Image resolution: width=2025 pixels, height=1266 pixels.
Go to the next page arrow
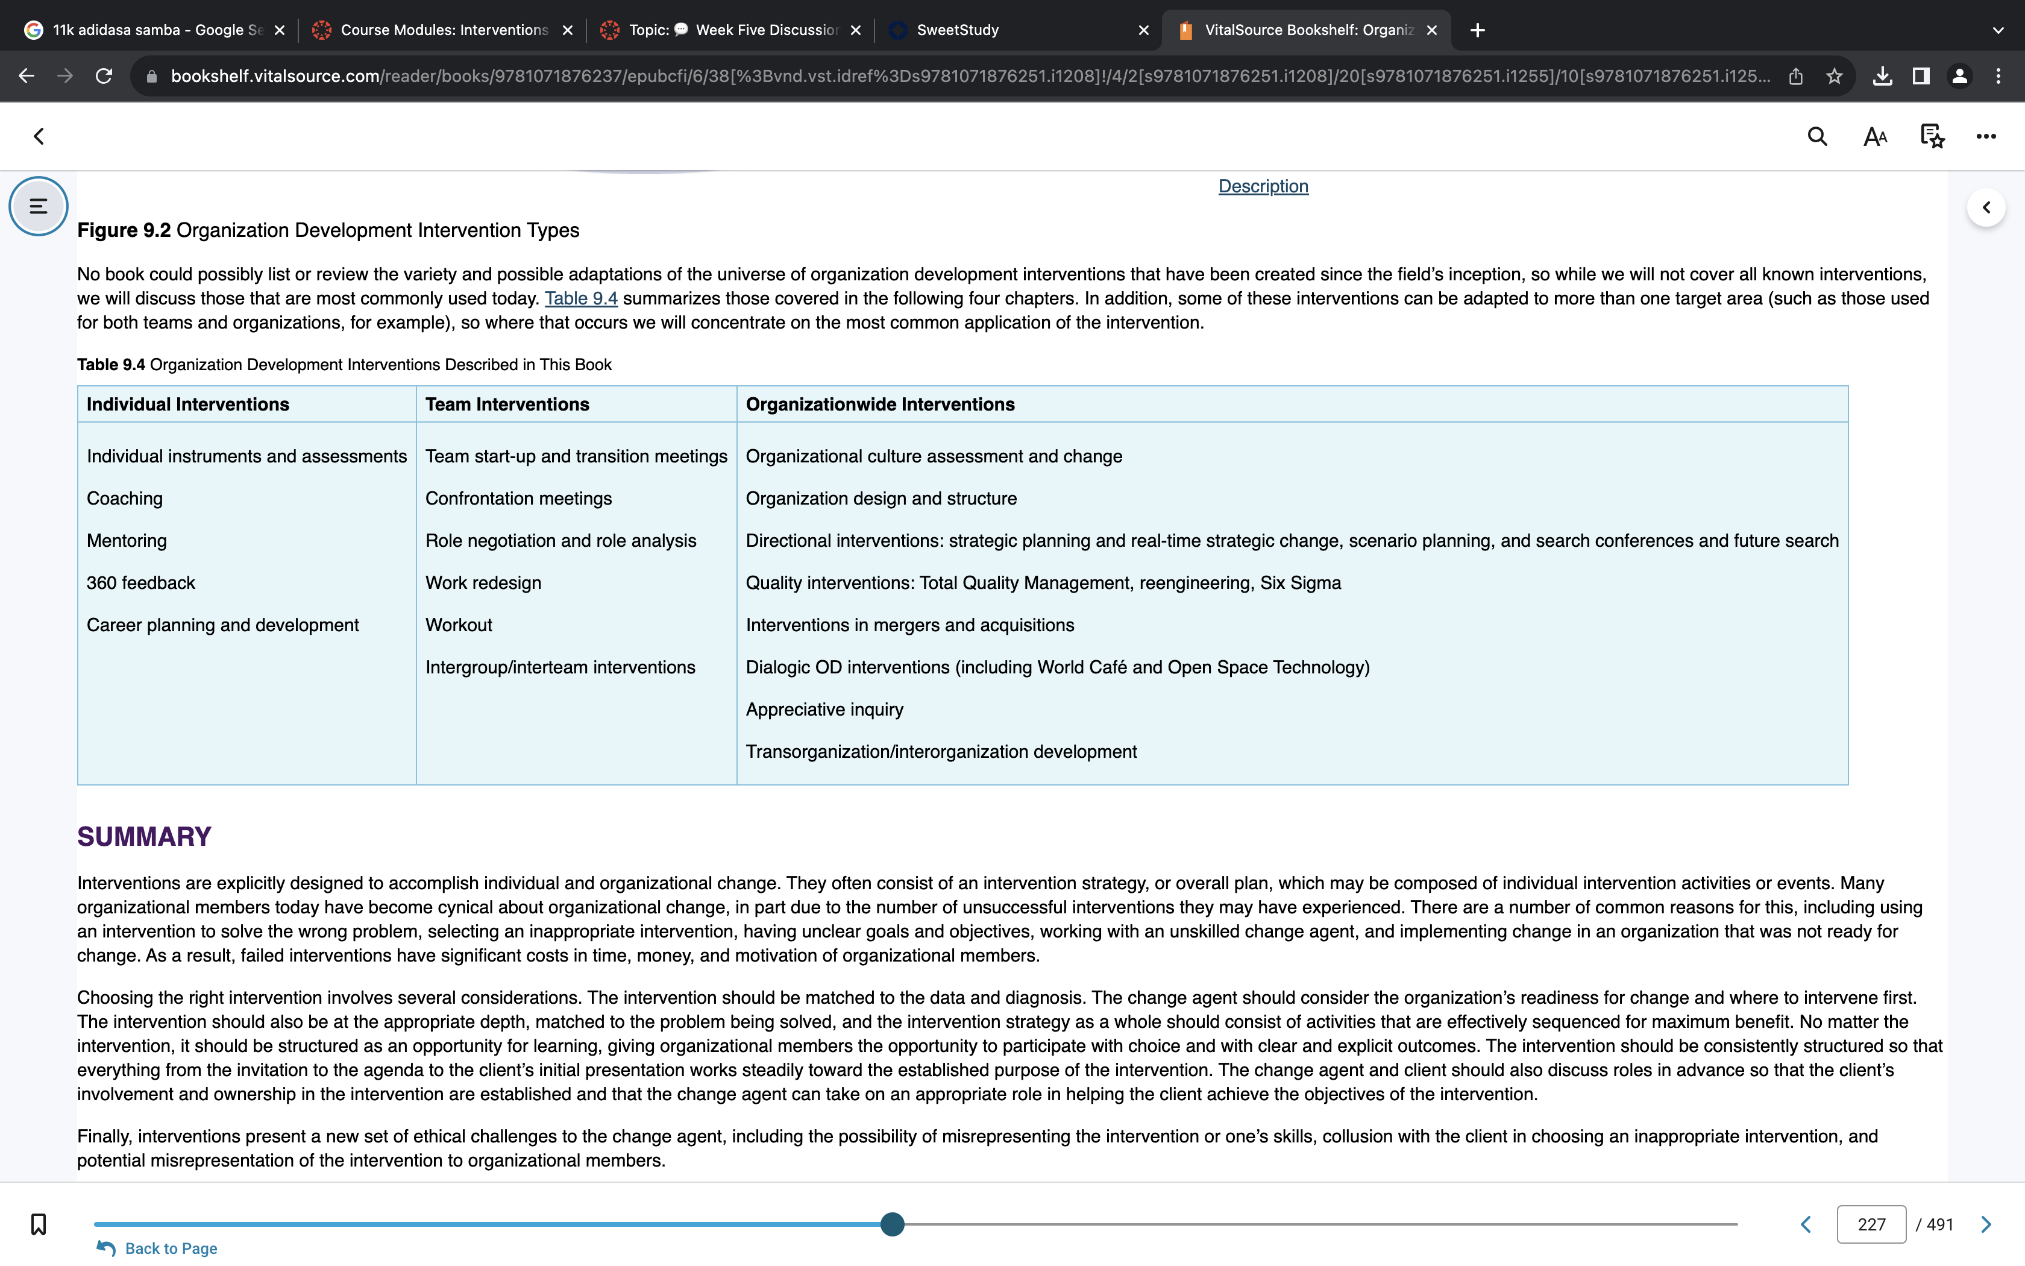coord(1986,1224)
